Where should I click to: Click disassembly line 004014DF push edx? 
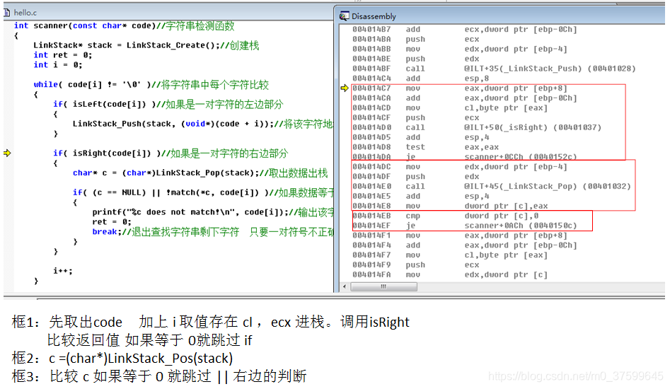click(x=416, y=177)
